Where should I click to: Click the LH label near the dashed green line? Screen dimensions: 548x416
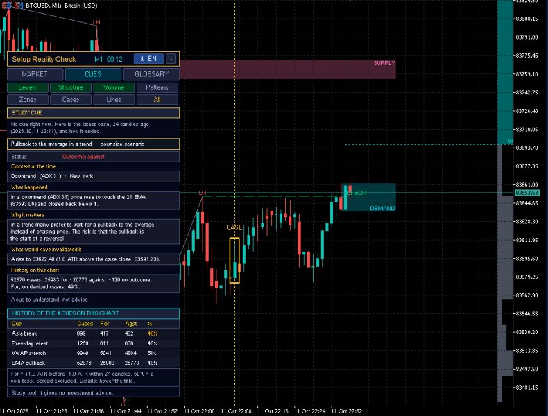(x=203, y=193)
